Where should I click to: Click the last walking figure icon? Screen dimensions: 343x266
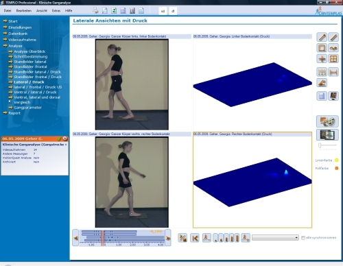click(x=246, y=238)
